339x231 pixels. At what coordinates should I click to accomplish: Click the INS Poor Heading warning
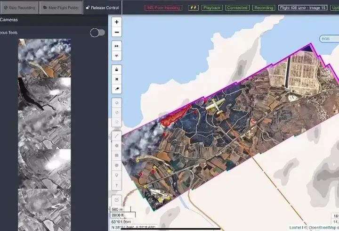[x=163, y=8]
